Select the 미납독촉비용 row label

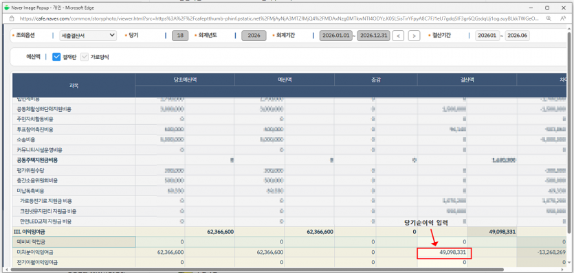pos(30,191)
